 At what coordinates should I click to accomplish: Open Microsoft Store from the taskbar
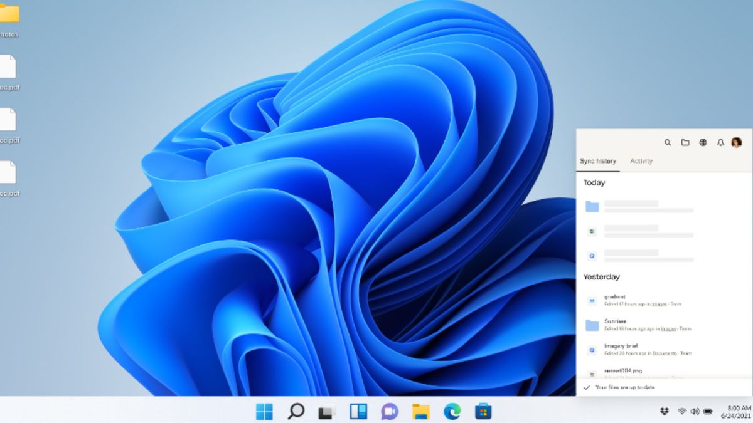point(483,412)
